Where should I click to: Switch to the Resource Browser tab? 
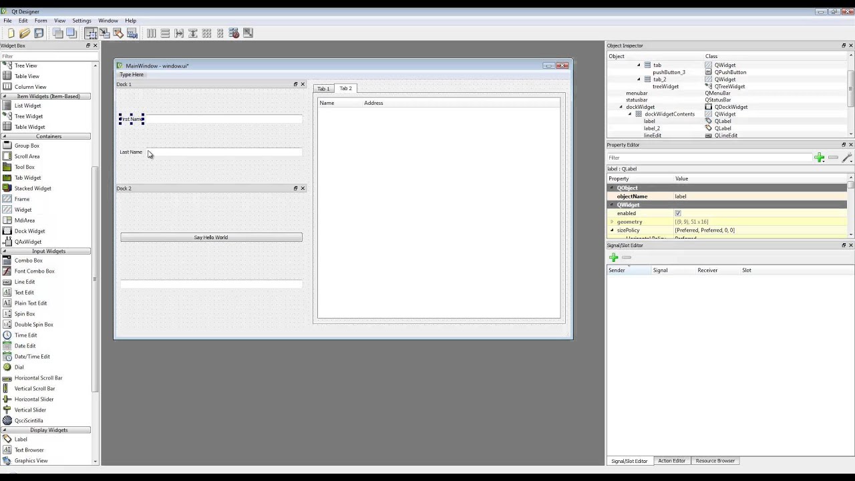715,461
